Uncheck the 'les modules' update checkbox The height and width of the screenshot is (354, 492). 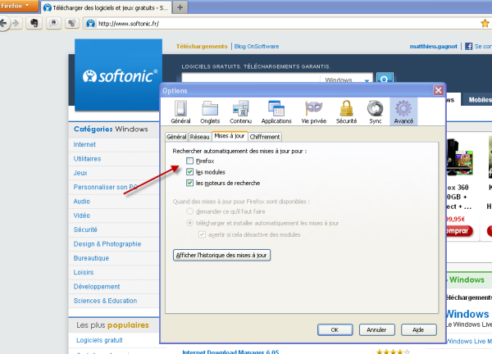[190, 172]
